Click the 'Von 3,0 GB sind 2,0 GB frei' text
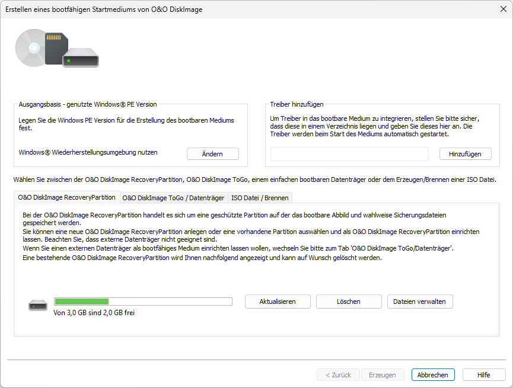Viewport: 513px width, 388px height. (x=94, y=313)
